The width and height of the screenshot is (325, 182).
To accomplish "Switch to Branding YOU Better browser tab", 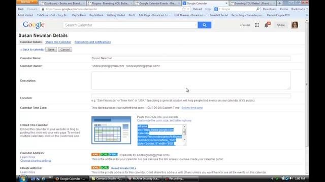I will click(253, 4).
